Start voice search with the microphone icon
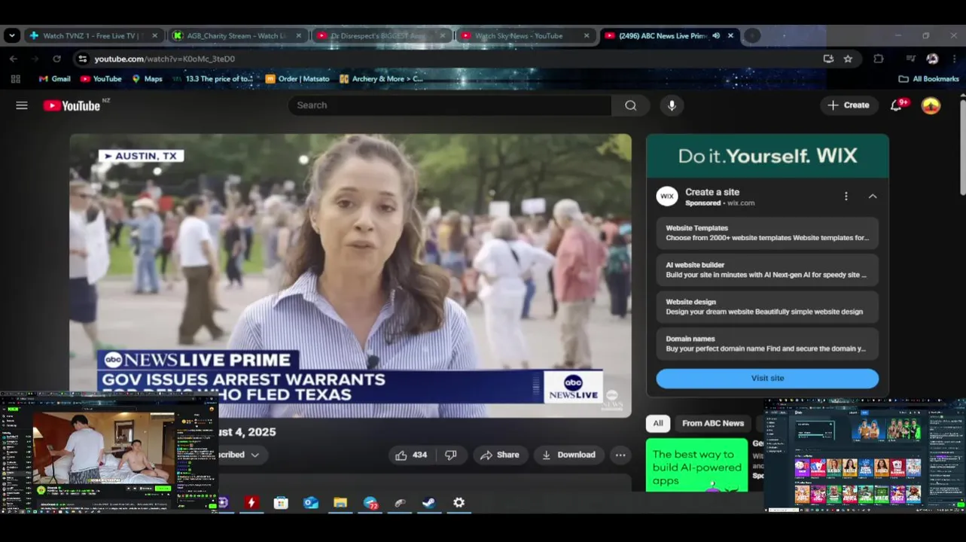 click(x=672, y=105)
